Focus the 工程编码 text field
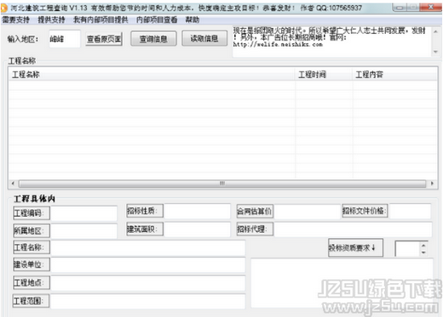This screenshot has width=443, height=317. [x=83, y=213]
